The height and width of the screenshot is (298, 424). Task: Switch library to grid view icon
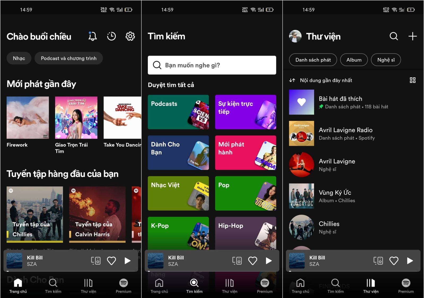click(x=413, y=80)
